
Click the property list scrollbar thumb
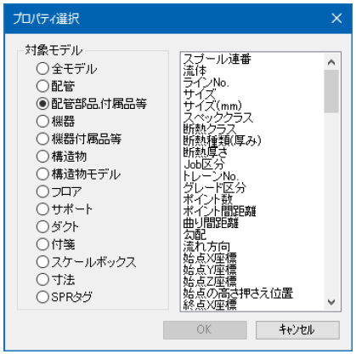(x=331, y=91)
